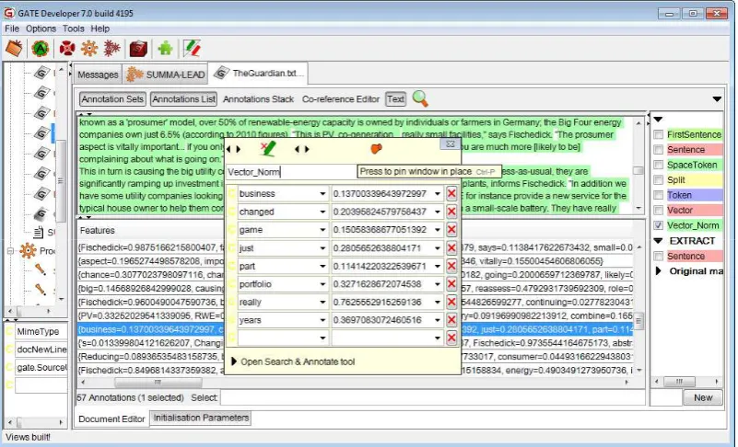Toggle the Annotation Sets view button
This screenshot has width=738, height=447.
point(112,99)
